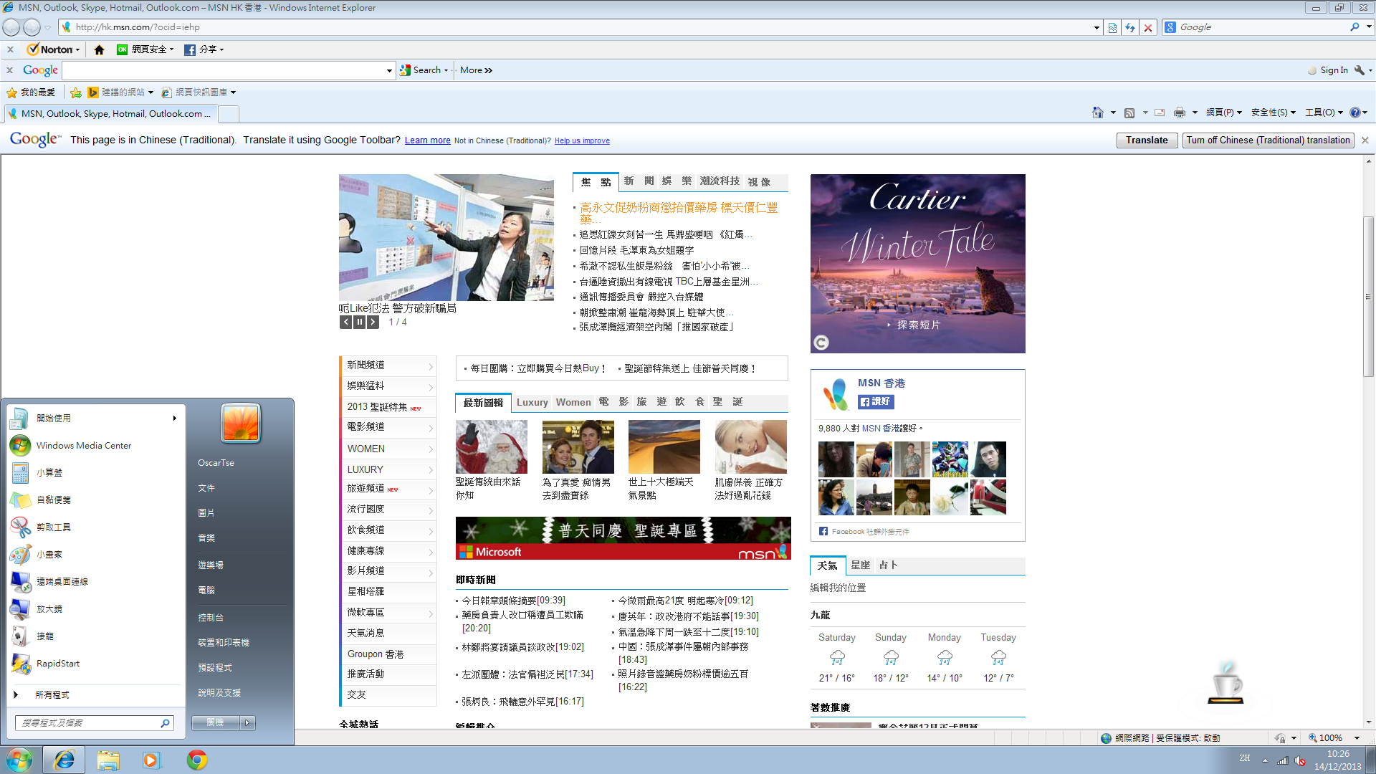Click the compatibility view icon in address bar
Screen dimensions: 1376x774
[x=1112, y=27]
